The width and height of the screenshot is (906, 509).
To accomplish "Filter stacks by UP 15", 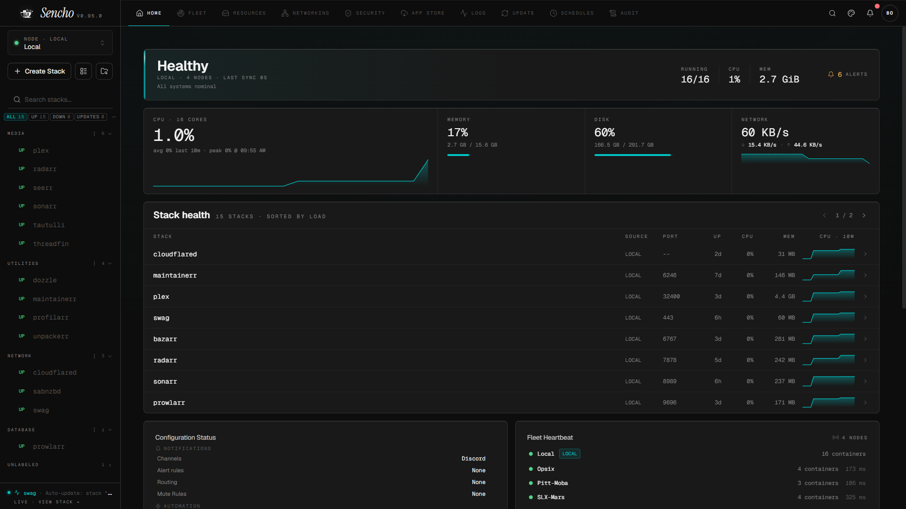I will pos(39,117).
